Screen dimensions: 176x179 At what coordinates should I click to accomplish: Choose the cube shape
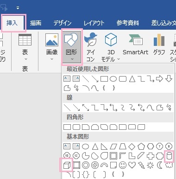click(x=67, y=165)
